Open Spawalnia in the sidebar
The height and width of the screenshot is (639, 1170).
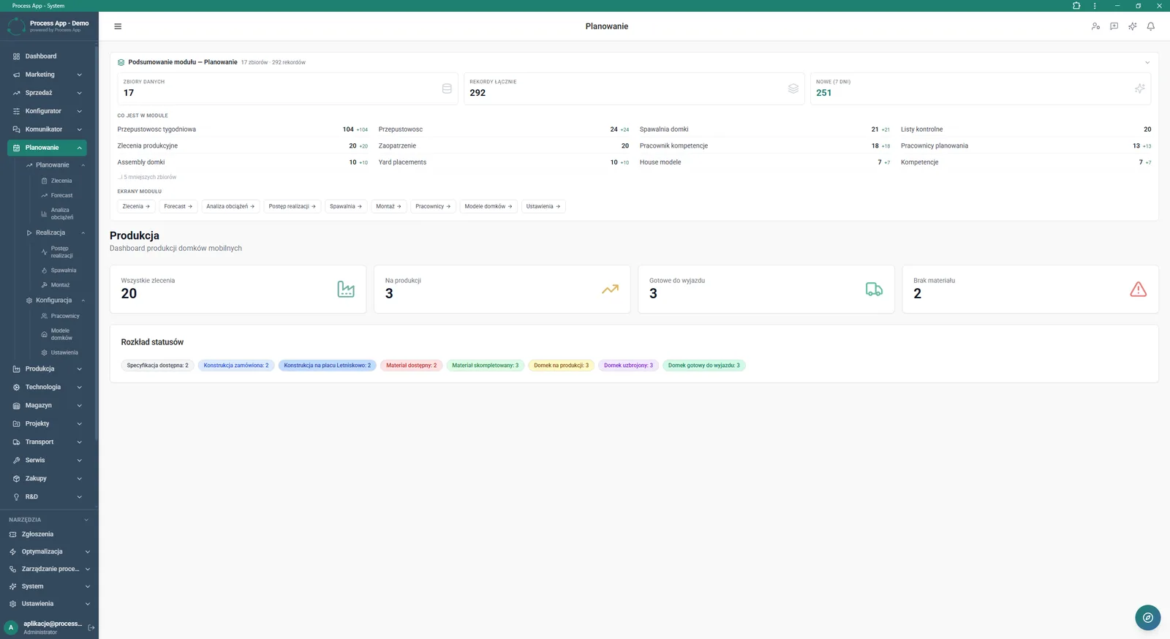[63, 271]
